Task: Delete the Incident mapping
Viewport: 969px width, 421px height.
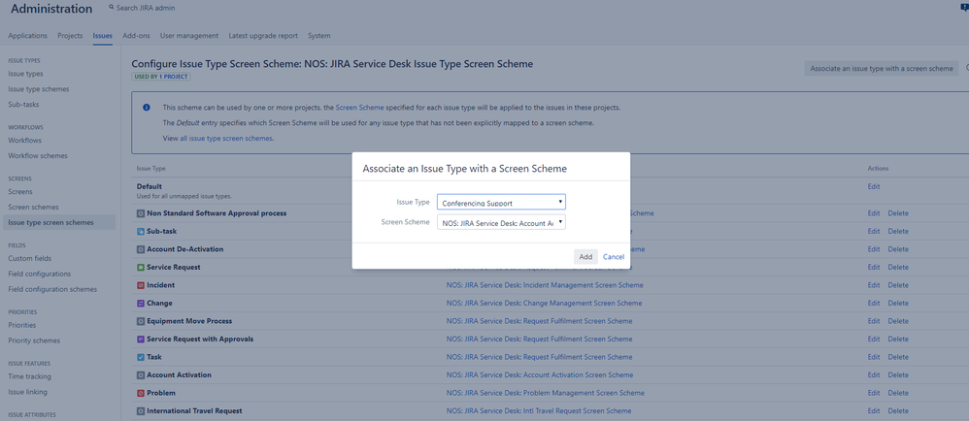Action: (898, 285)
